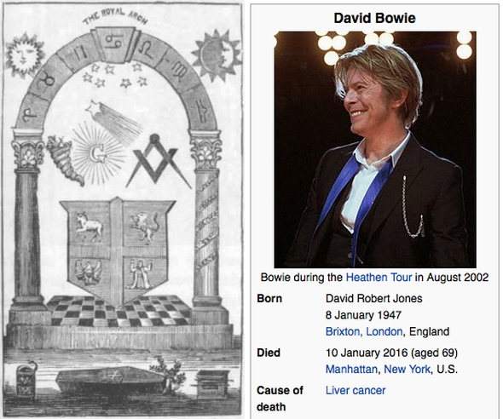Click David Bowie's infobox photograph
Image resolution: width=503 pixels, height=419 pixels.
pos(375,149)
